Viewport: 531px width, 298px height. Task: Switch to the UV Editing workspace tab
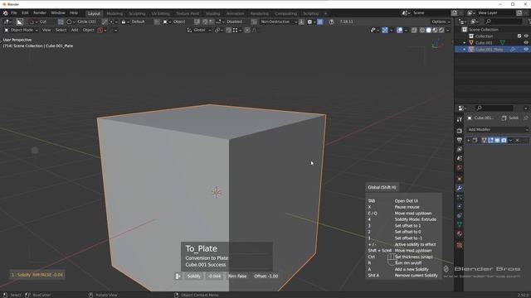160,13
